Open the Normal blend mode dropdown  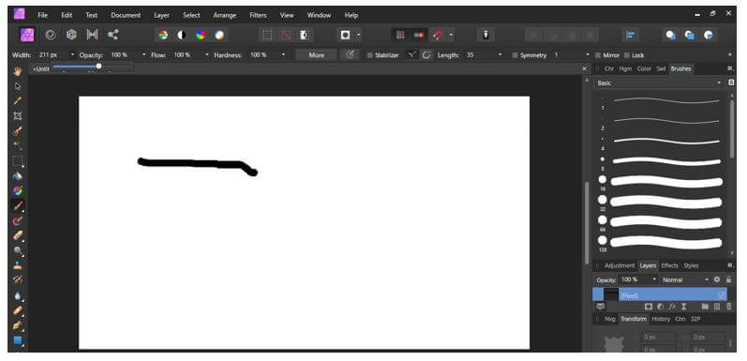click(685, 279)
